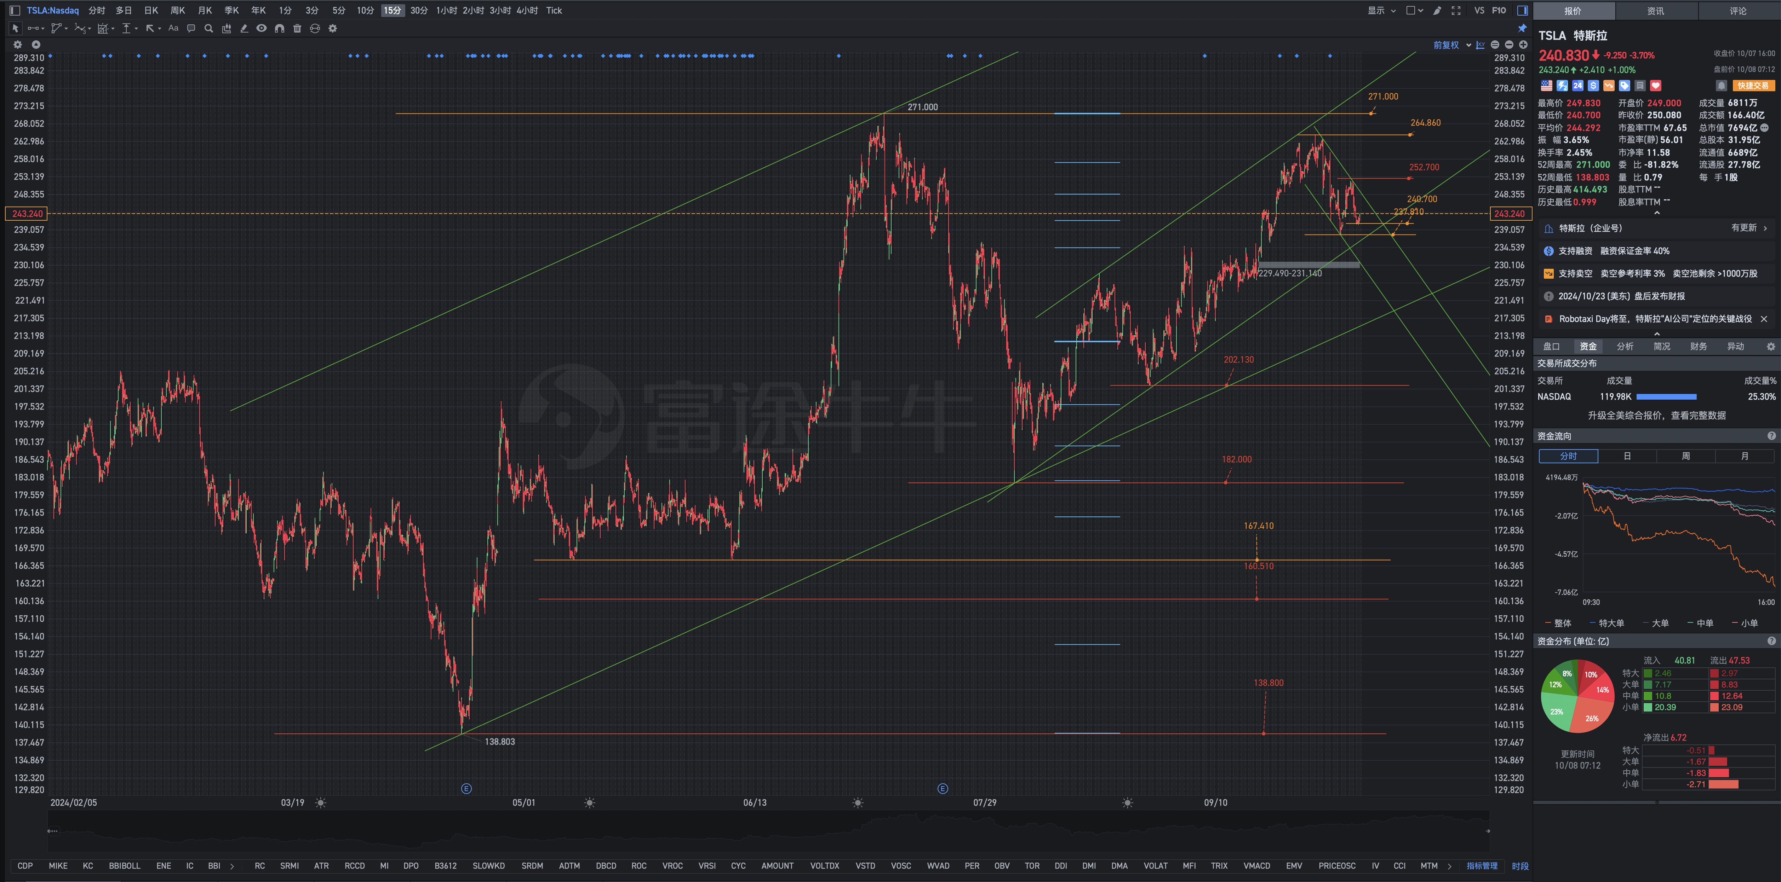Open the candlestick measure tool
This screenshot has width=1781, height=882.
click(227, 28)
